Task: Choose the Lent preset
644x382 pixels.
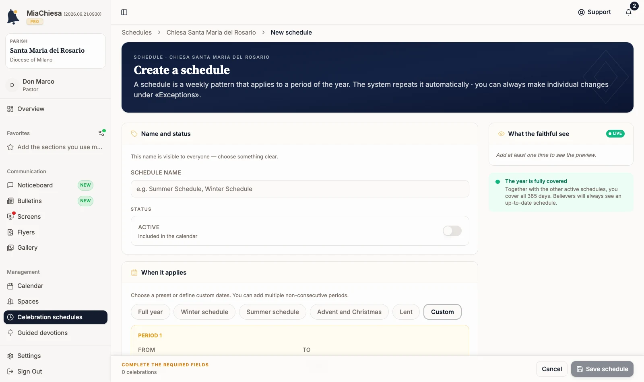Action: coord(406,312)
